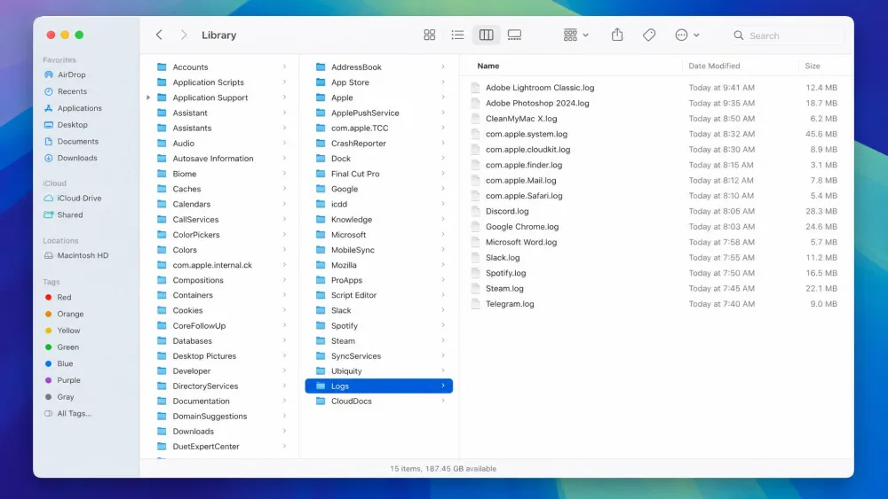Click the Desktop Pictures folder icon

click(x=162, y=356)
